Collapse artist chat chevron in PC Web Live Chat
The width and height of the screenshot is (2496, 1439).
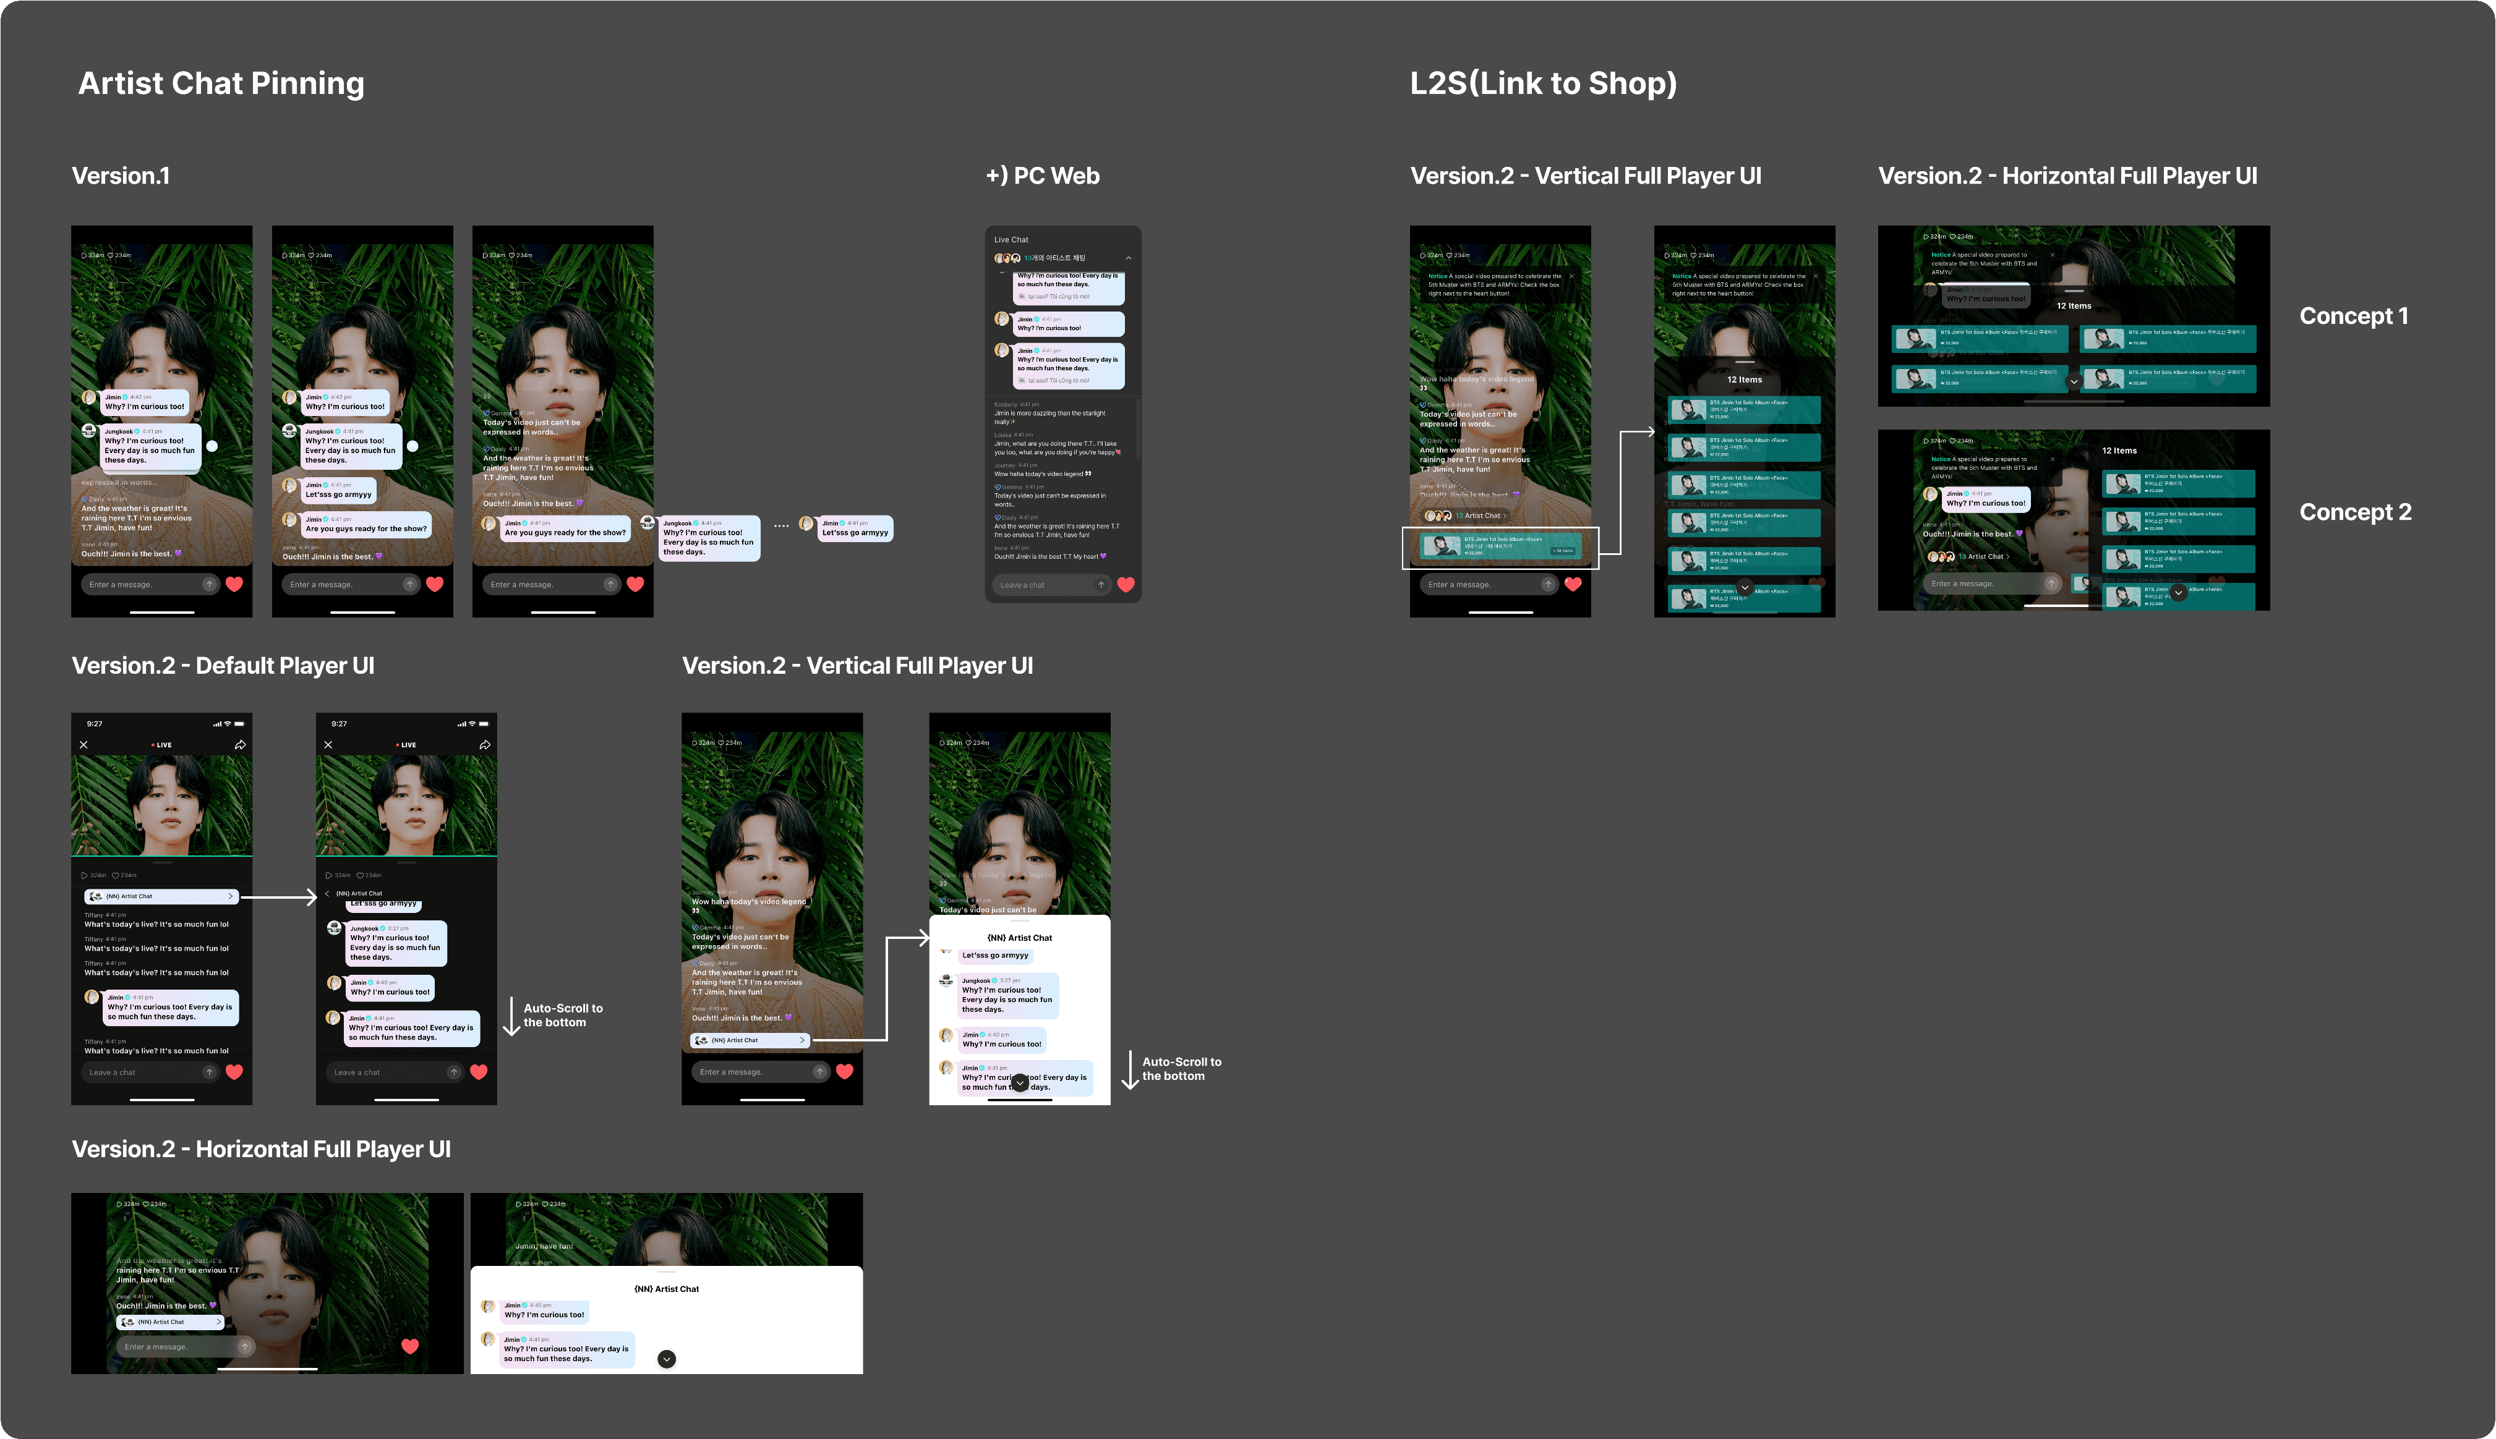1128,258
